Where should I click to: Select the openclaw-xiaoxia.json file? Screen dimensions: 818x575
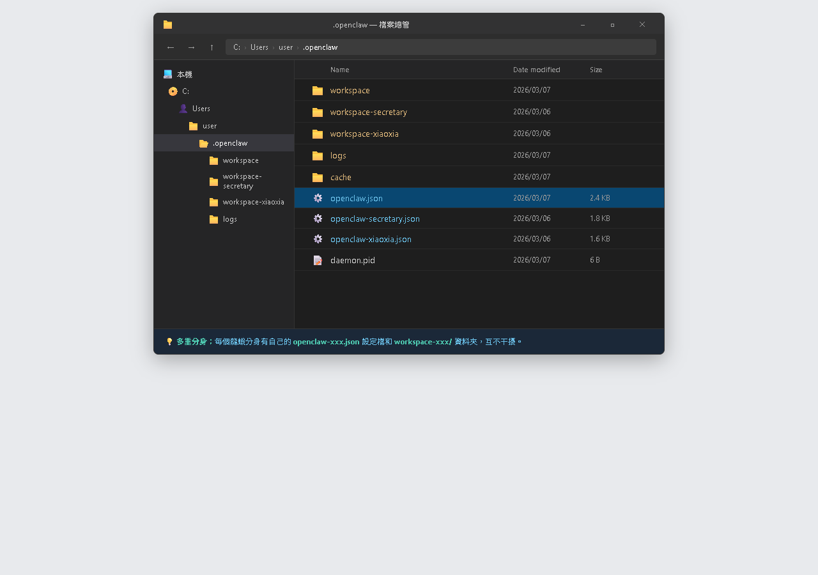(371, 239)
